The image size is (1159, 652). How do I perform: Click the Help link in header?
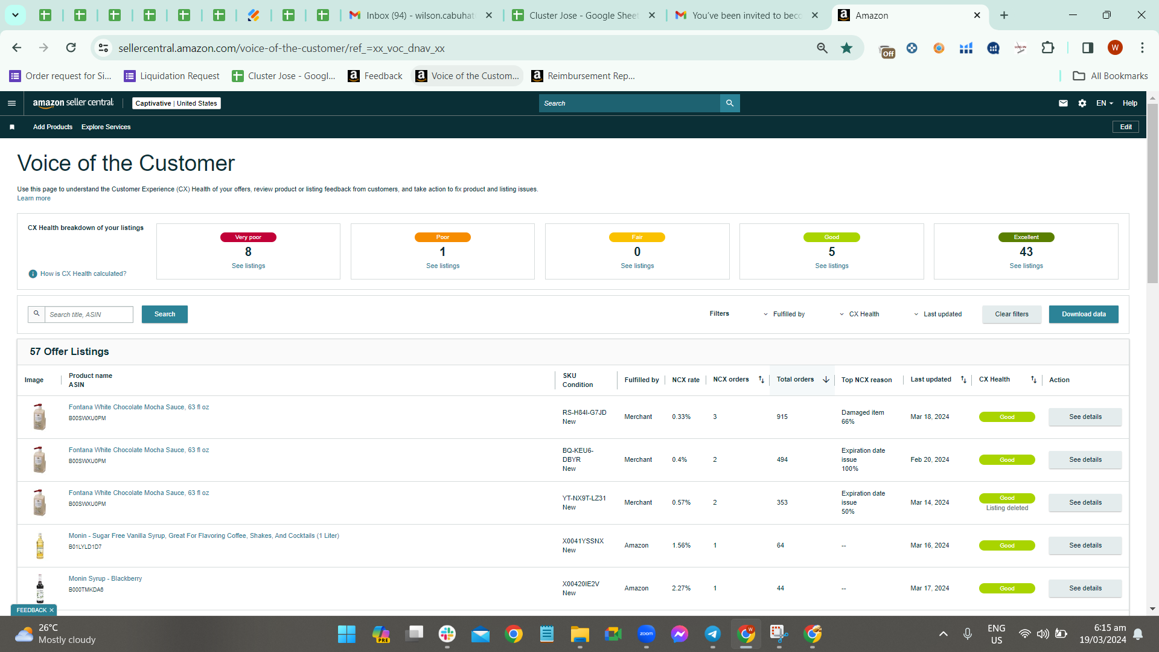tap(1130, 103)
